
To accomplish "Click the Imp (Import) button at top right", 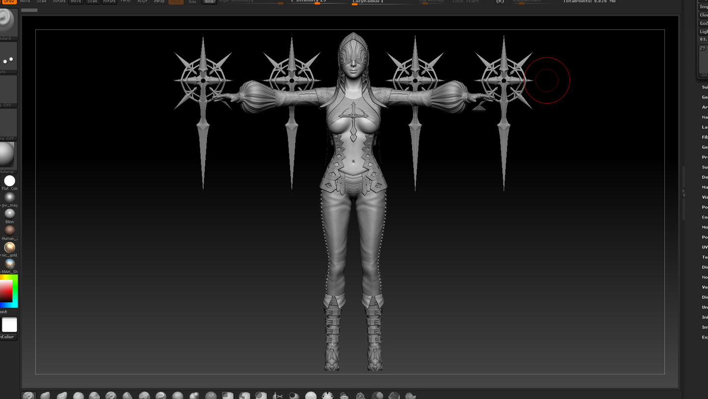I will coord(704,6).
